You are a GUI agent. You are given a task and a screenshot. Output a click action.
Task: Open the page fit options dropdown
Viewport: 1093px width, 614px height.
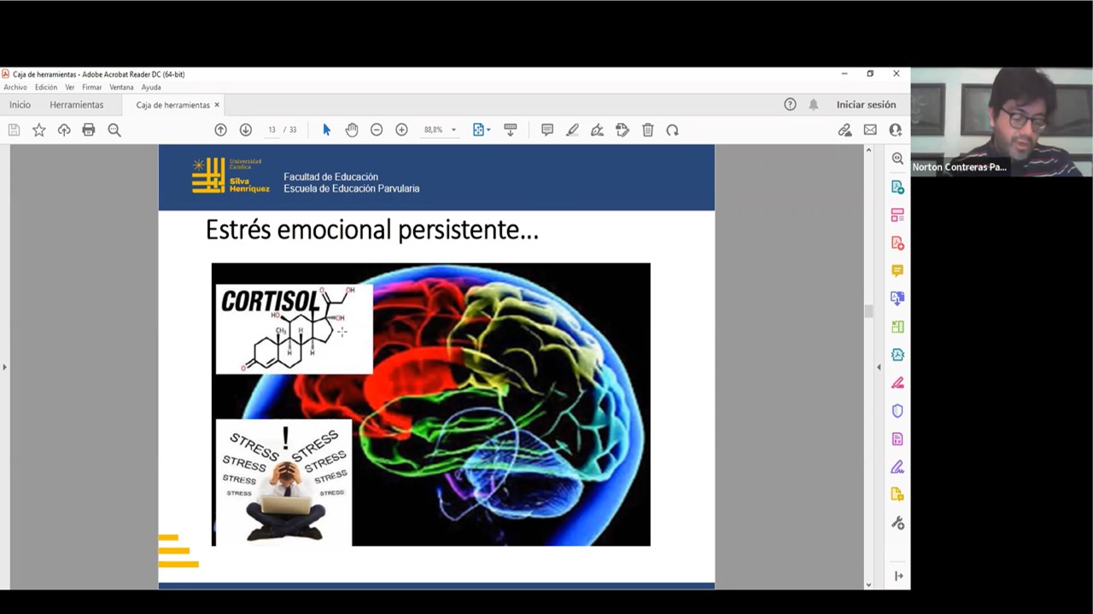point(482,130)
